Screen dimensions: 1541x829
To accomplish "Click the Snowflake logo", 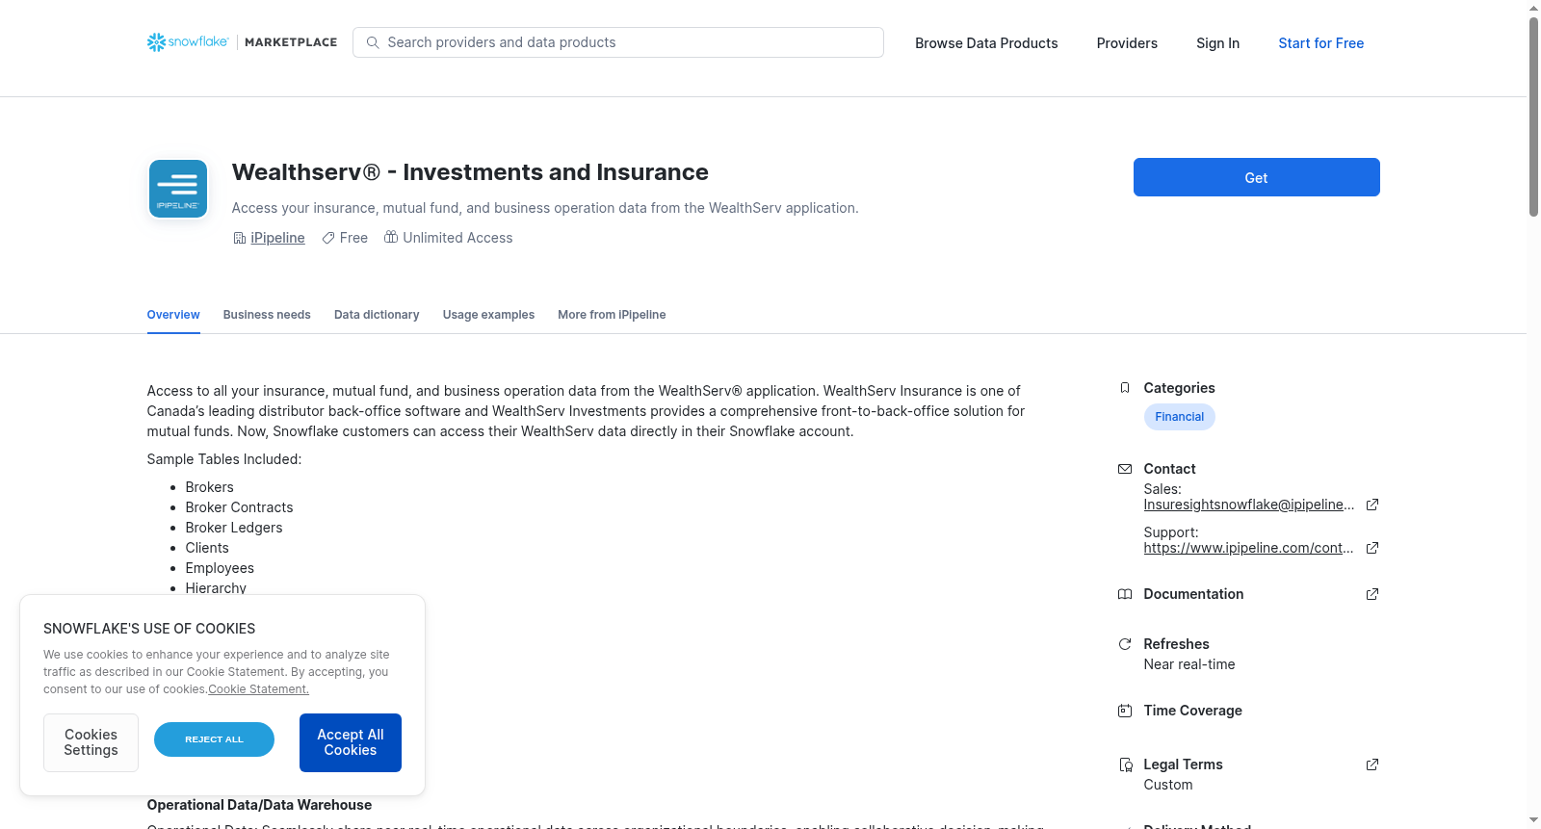I will click(188, 42).
